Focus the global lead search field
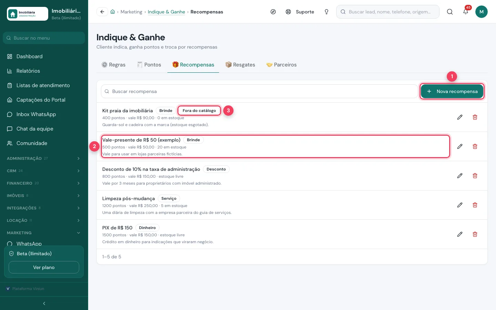Viewport: 496px width, 310px height. coord(388,12)
